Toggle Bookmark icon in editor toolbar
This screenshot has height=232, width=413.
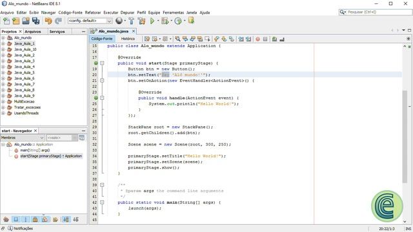coord(231,39)
